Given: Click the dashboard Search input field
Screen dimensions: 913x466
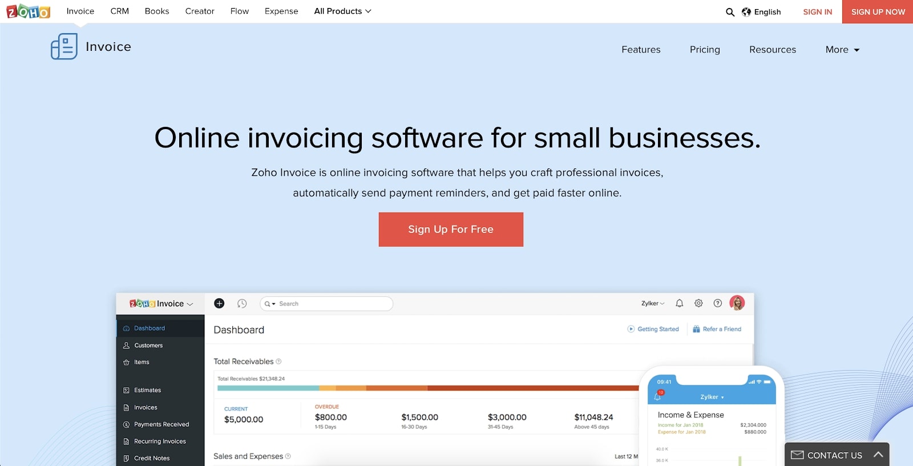Looking at the screenshot, I should pos(326,304).
